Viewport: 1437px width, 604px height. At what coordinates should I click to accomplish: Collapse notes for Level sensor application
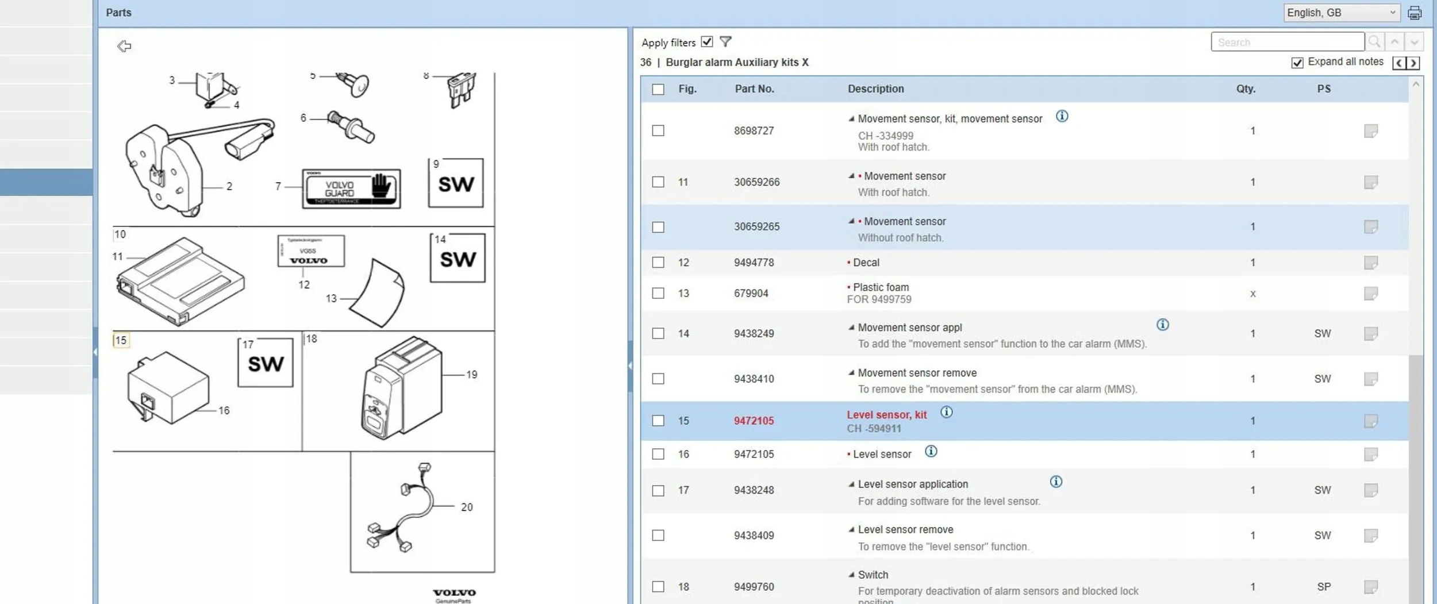851,484
